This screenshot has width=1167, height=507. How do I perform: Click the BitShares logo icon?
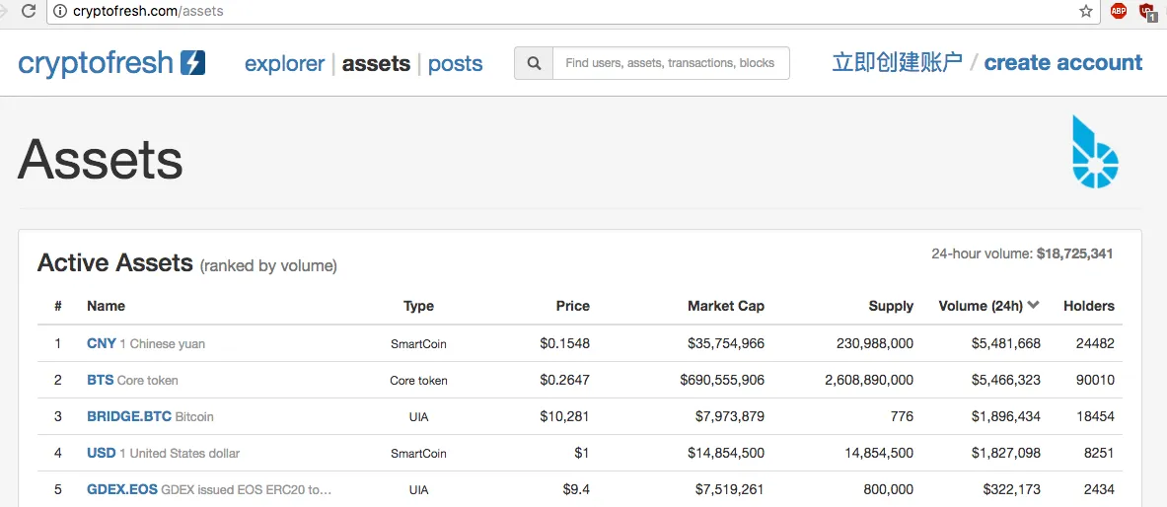[x=1095, y=151]
